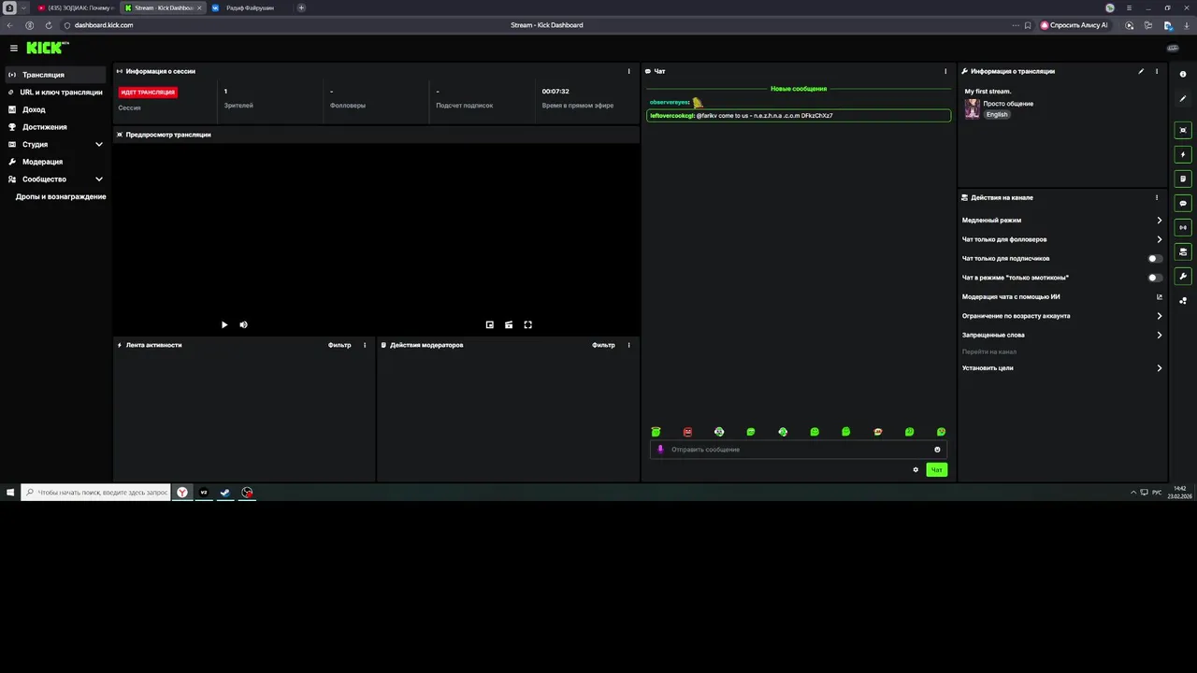The width and height of the screenshot is (1197, 673).
Task: Click the observereyes username in chat
Action: click(x=670, y=102)
